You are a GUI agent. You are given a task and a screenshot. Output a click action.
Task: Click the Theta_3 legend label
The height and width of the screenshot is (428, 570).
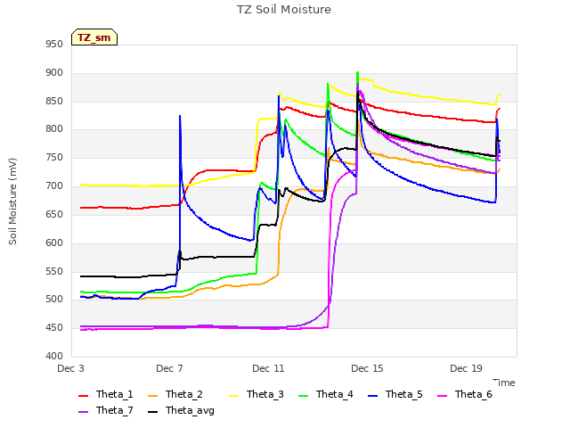click(265, 394)
